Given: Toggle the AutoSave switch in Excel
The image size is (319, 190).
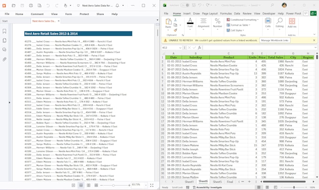Looking at the screenshot, I should tap(185, 5).
